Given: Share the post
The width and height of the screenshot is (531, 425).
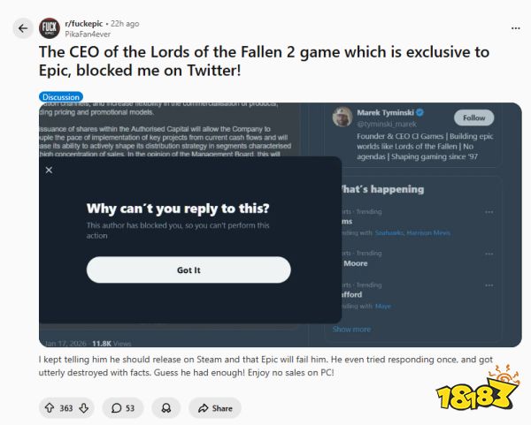Looking at the screenshot, I should 216,407.
